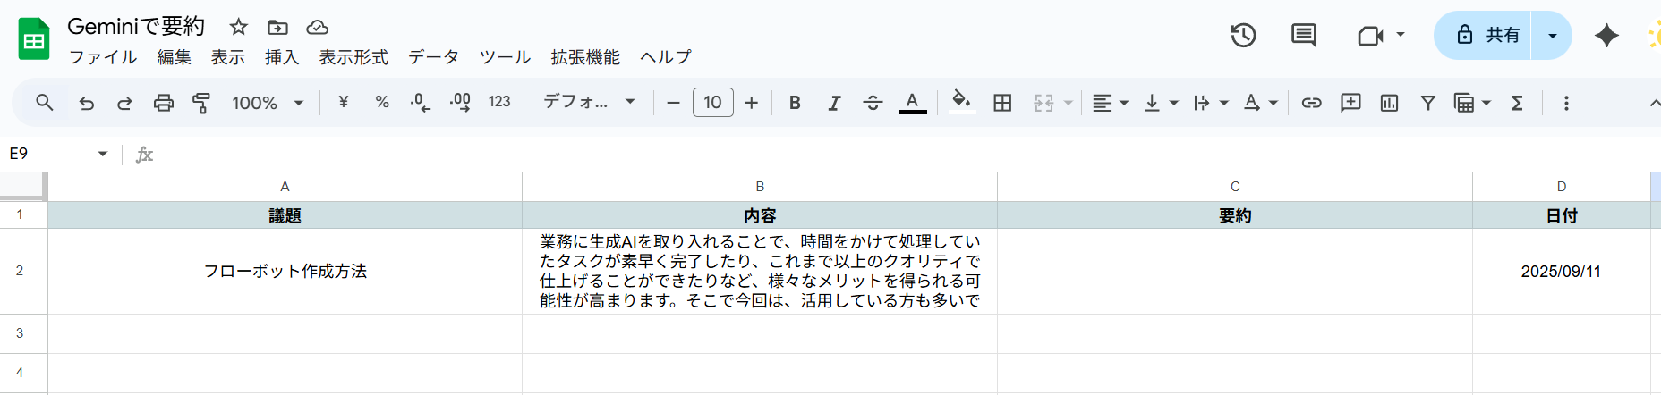
Task: Open text color picker
Action: (912, 103)
